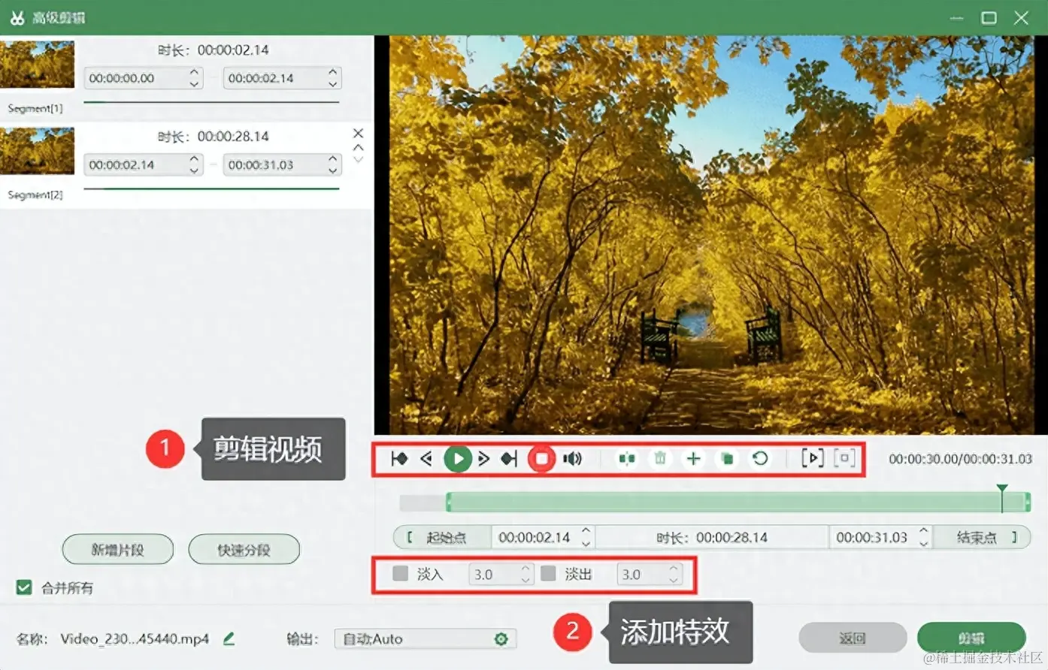Image resolution: width=1048 pixels, height=670 pixels.
Task: Click 快速分段 quick split button
Action: coord(244,550)
